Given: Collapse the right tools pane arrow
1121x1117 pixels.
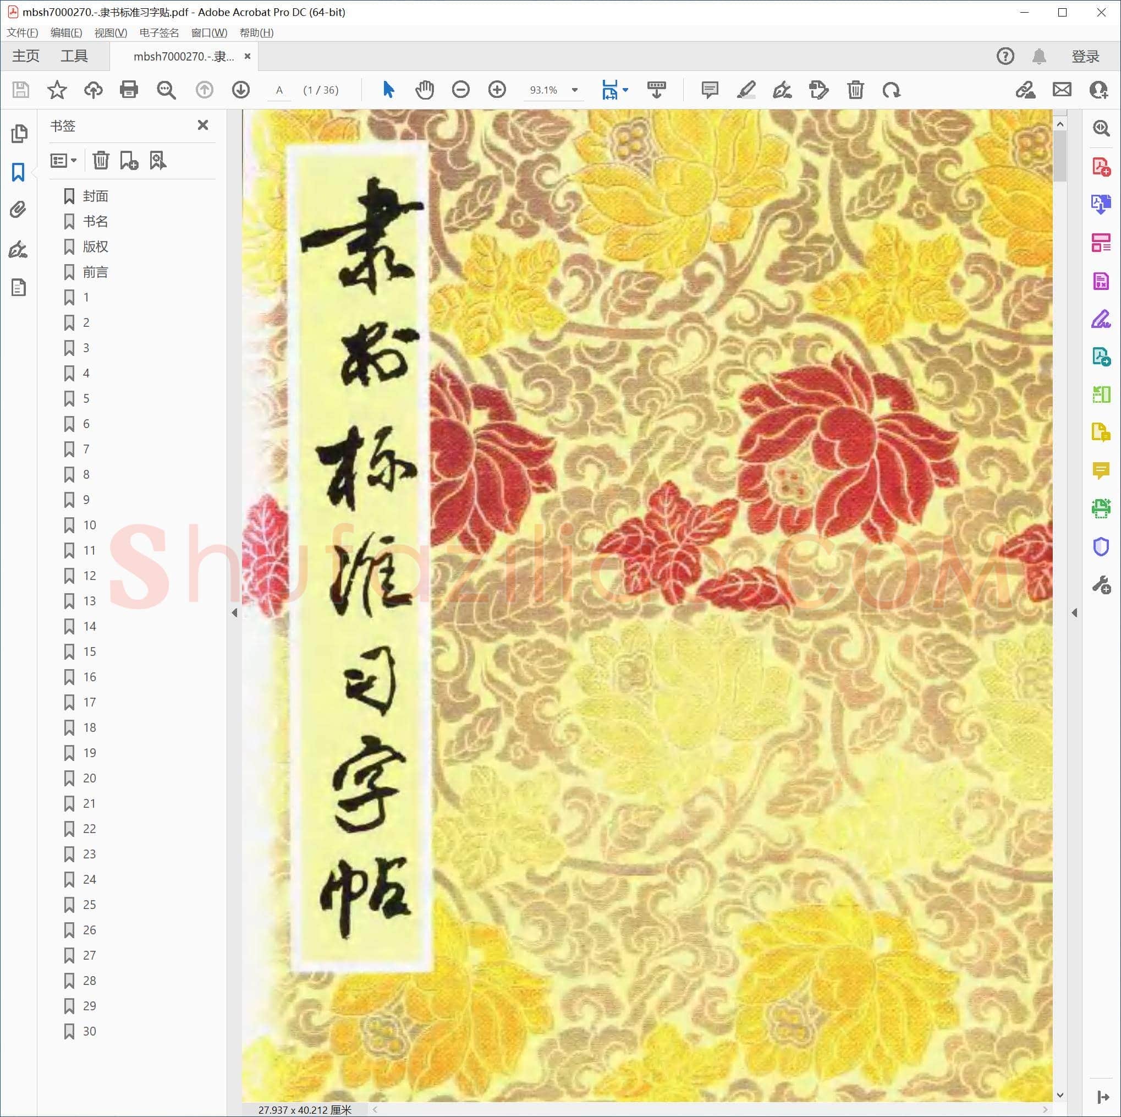Looking at the screenshot, I should [x=1075, y=612].
